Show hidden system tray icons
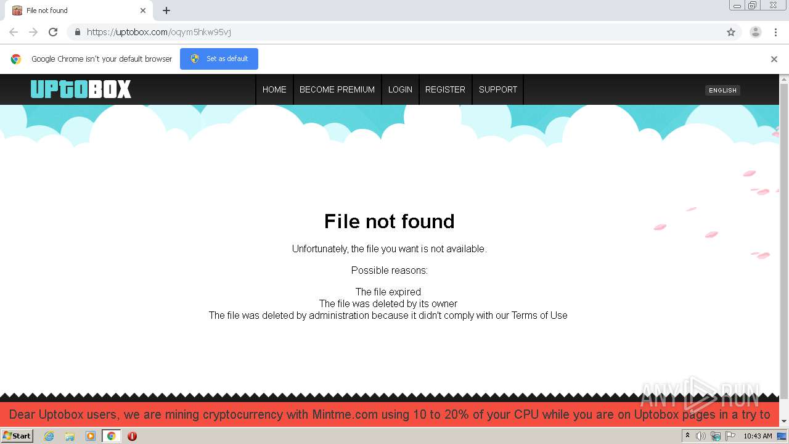This screenshot has width=789, height=444. pos(687,435)
